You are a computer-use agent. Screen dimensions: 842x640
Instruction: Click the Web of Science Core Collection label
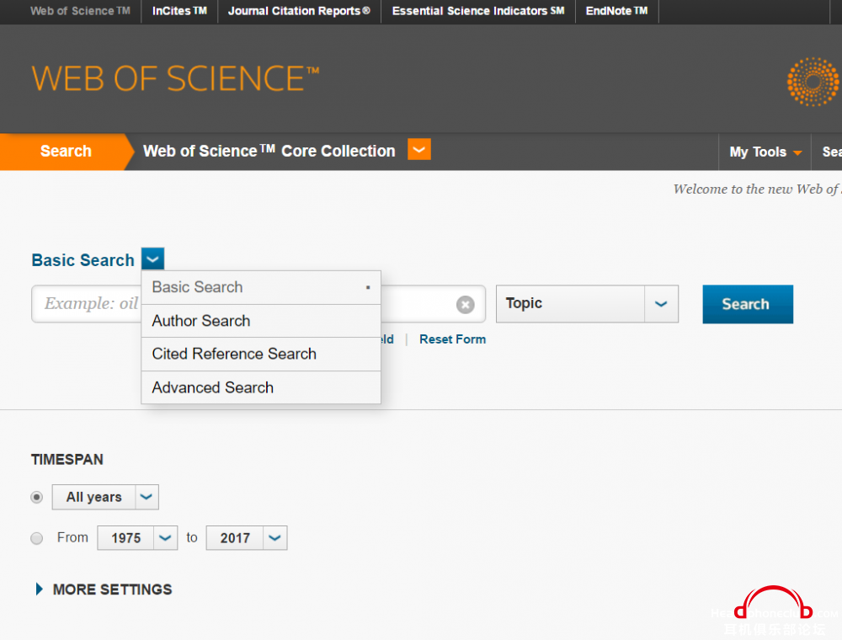[x=269, y=151]
